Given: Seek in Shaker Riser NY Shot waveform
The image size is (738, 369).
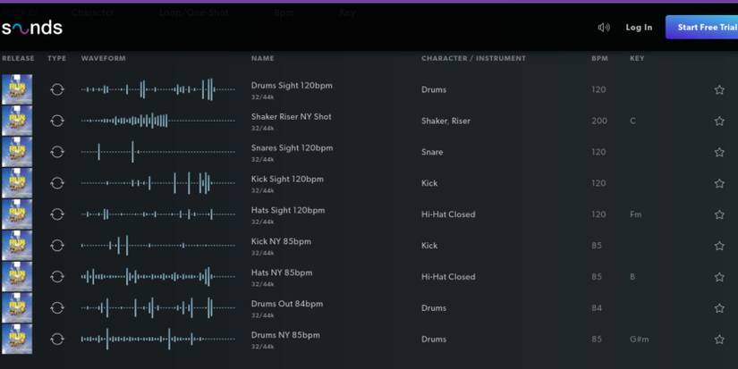Looking at the screenshot, I should 157,121.
